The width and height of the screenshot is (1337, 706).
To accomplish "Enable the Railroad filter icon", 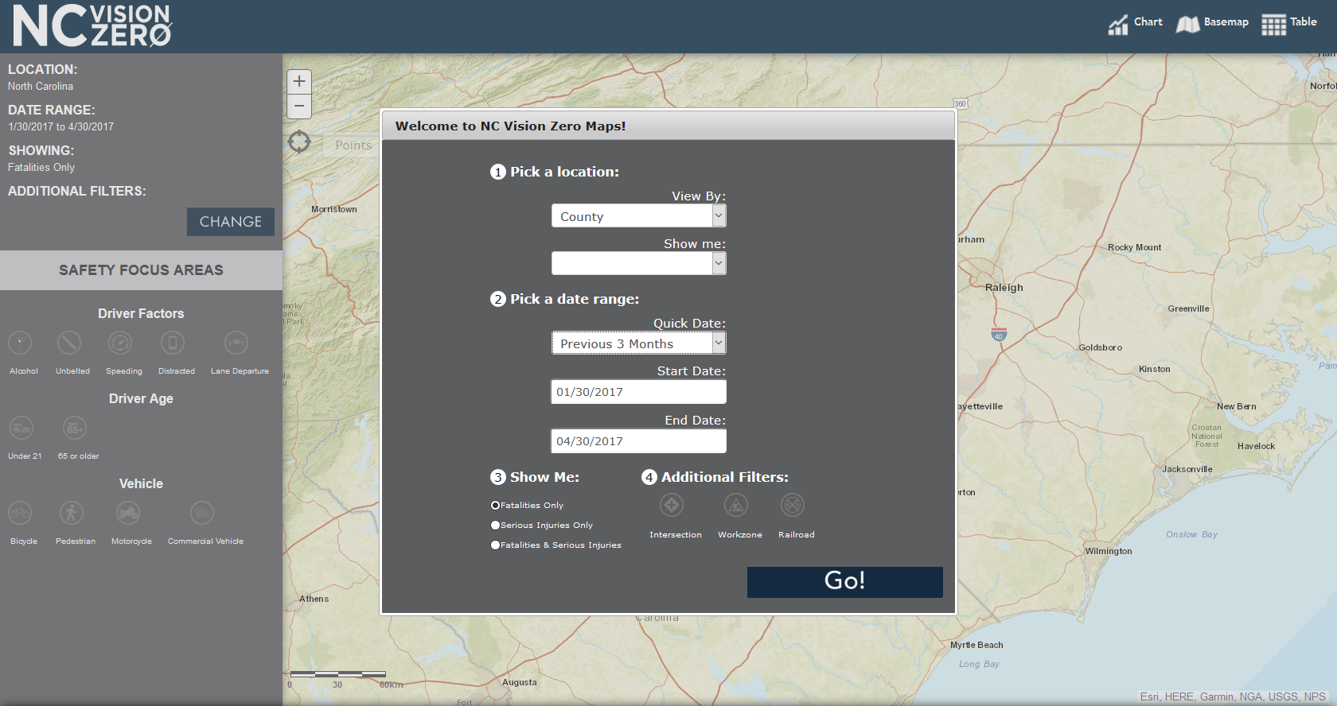I will coord(793,505).
